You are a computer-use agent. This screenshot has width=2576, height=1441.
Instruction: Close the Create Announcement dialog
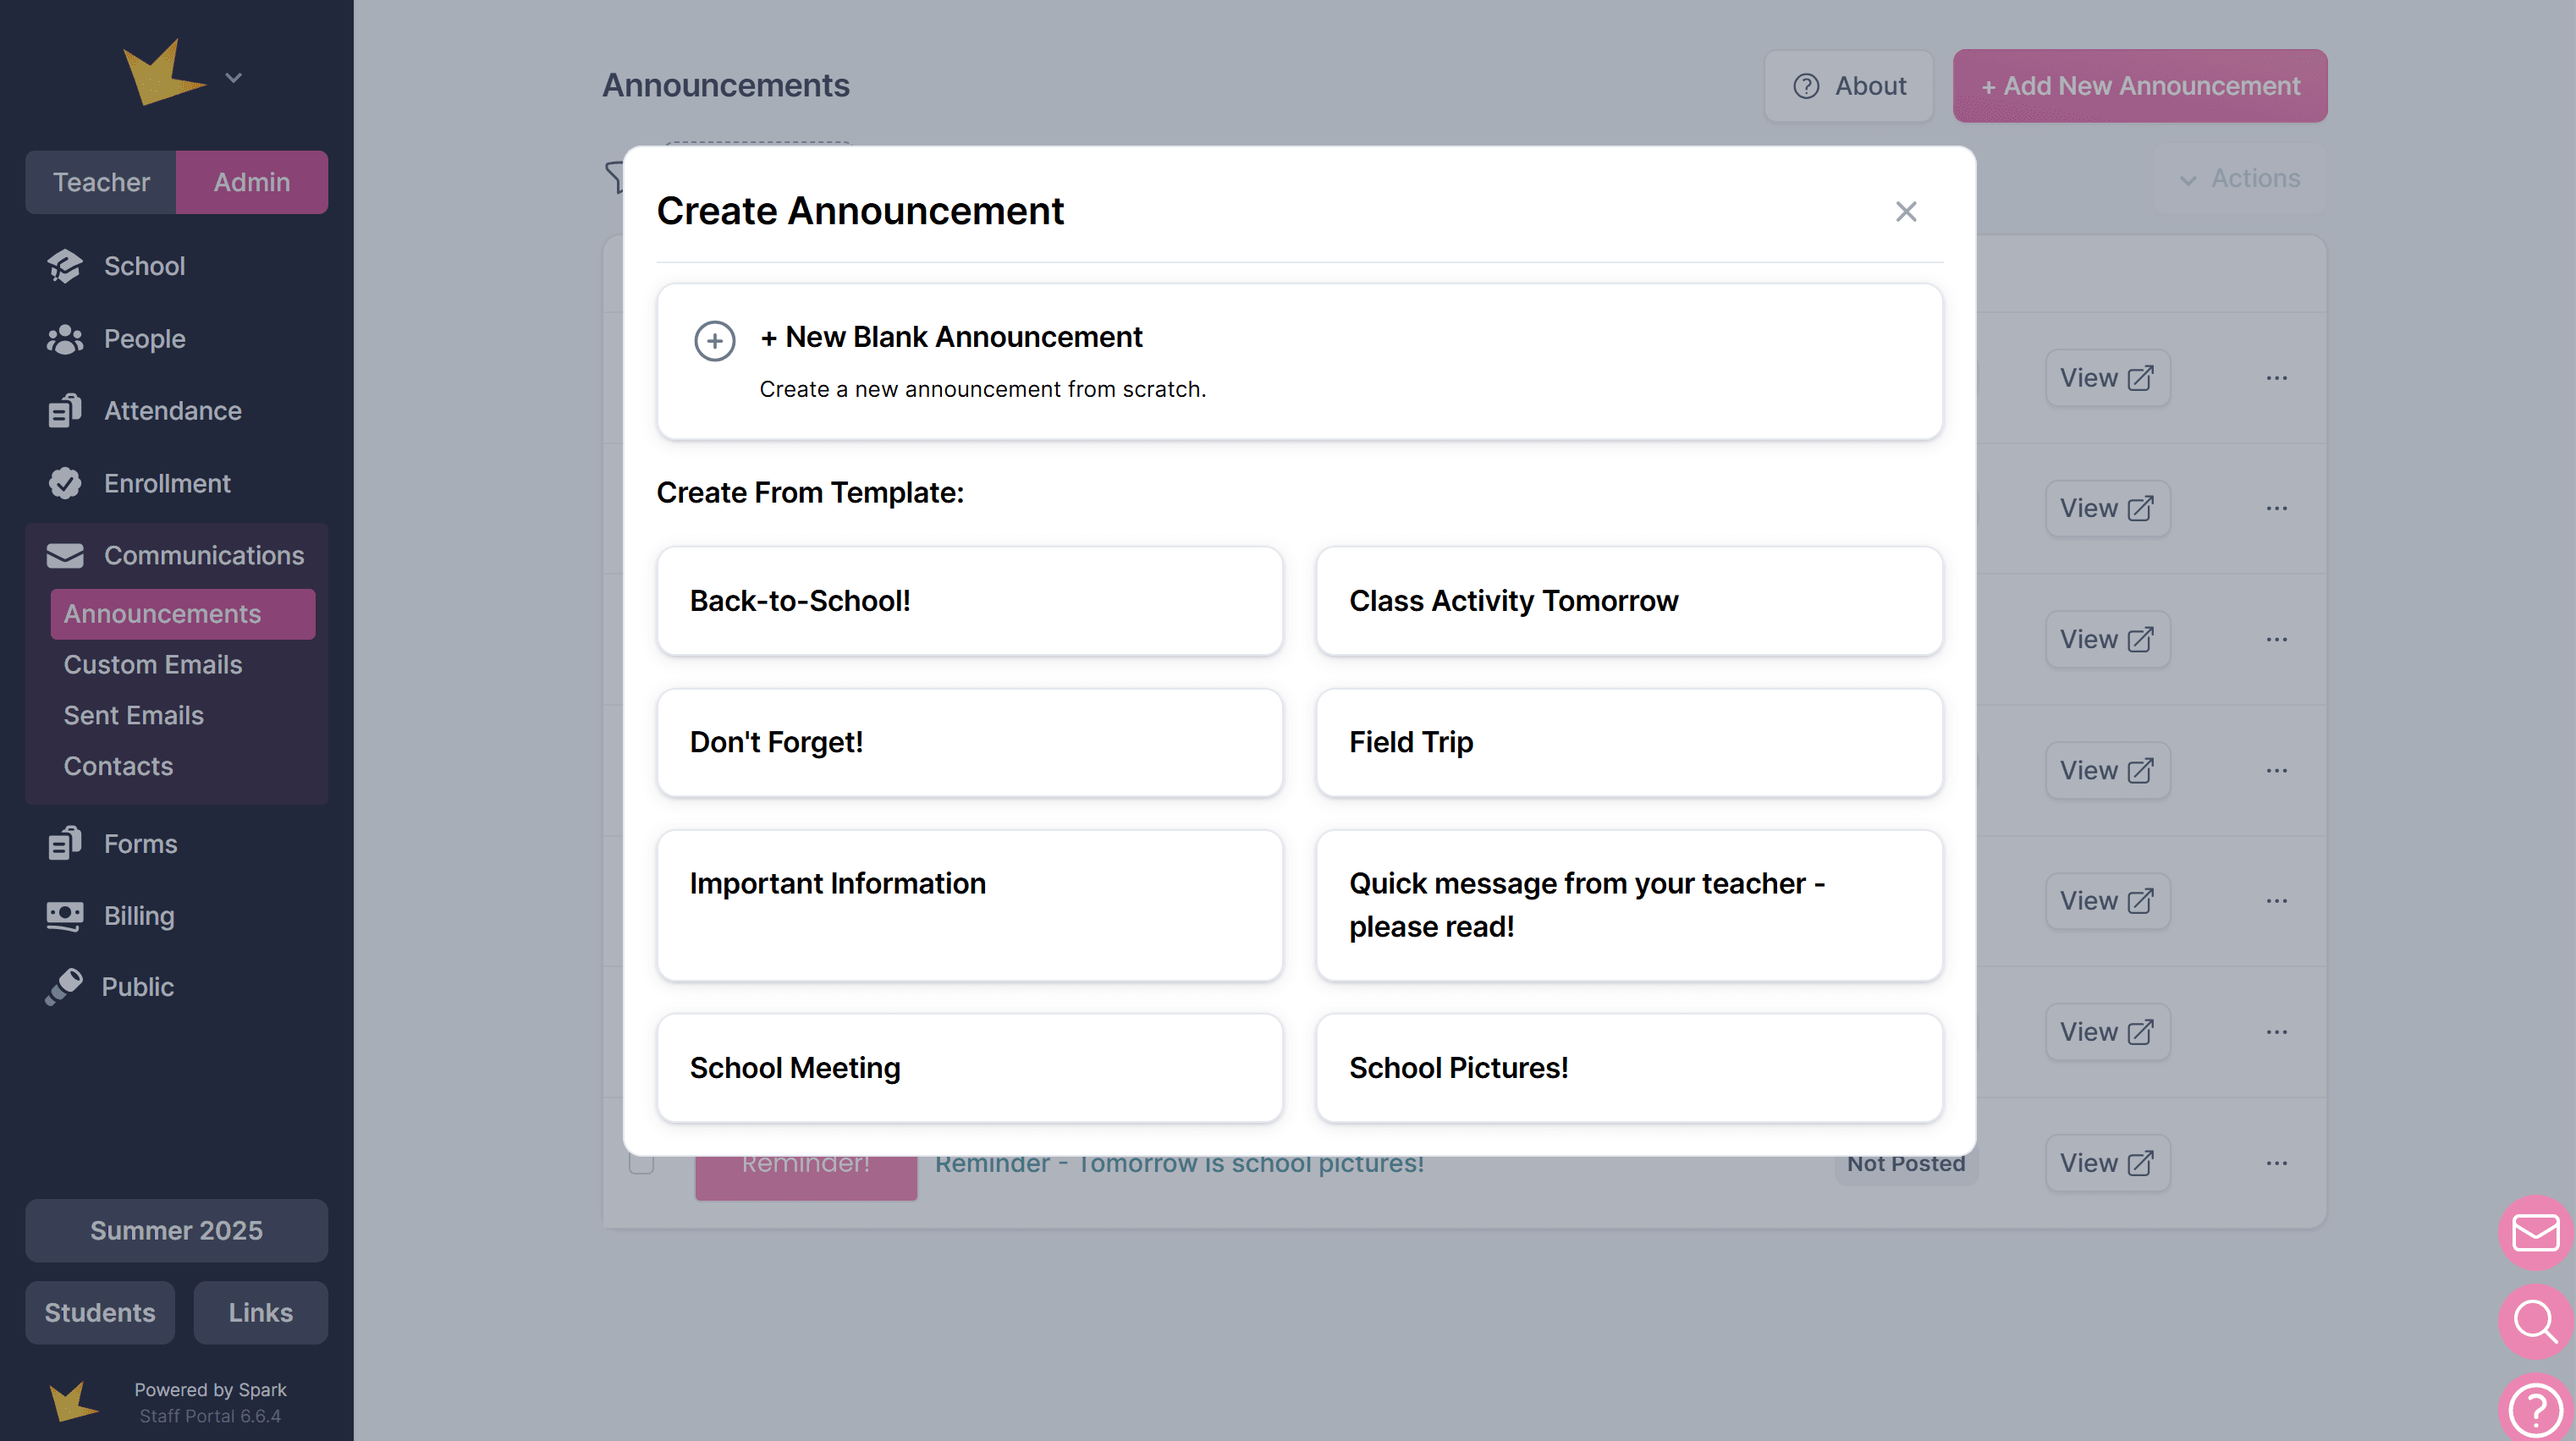1906,212
